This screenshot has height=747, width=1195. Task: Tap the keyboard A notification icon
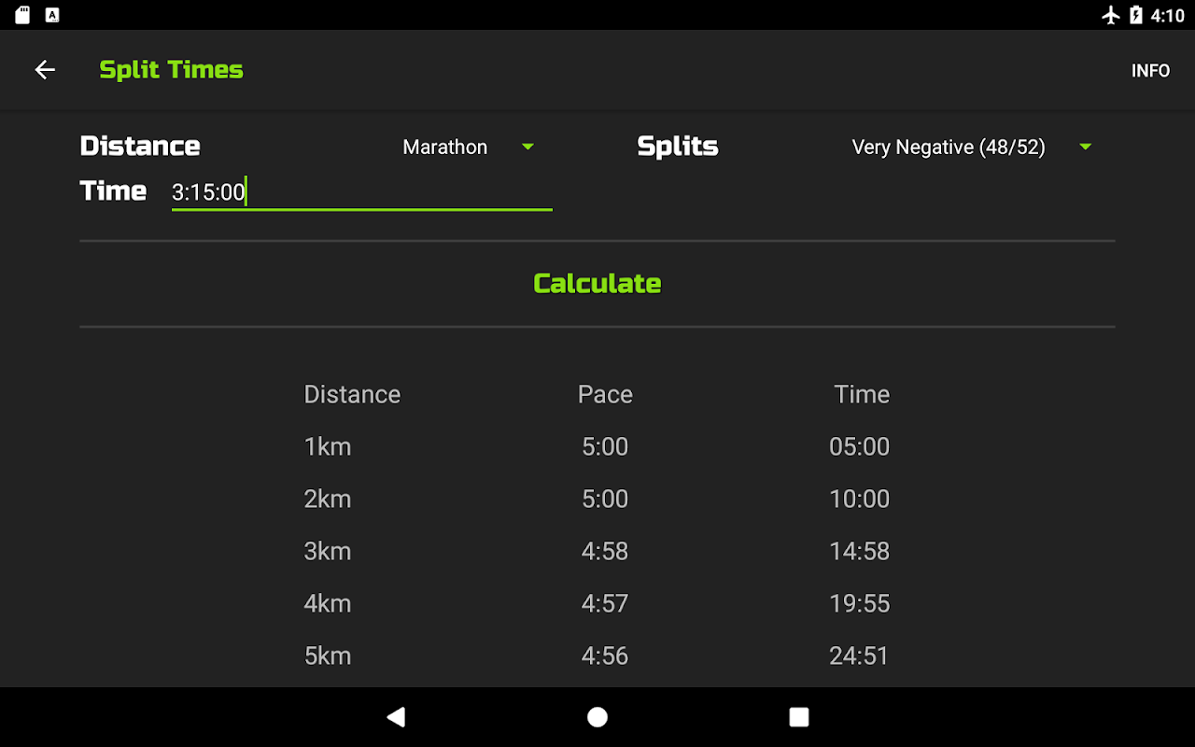52,15
